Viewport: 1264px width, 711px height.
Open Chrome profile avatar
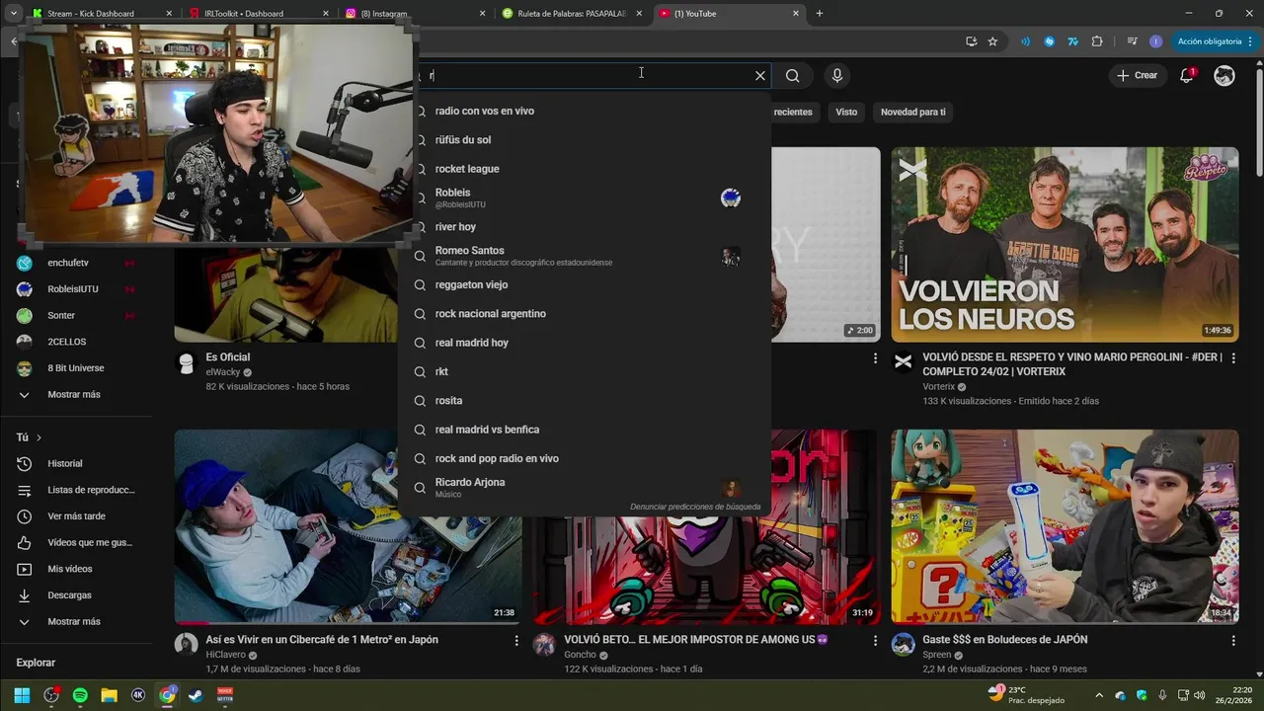coord(1155,41)
